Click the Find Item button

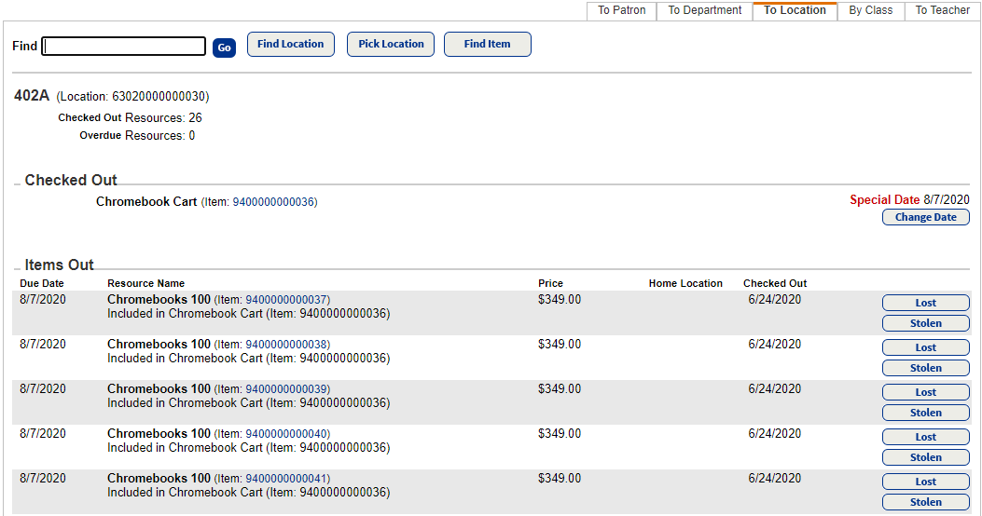pyautogui.click(x=487, y=44)
